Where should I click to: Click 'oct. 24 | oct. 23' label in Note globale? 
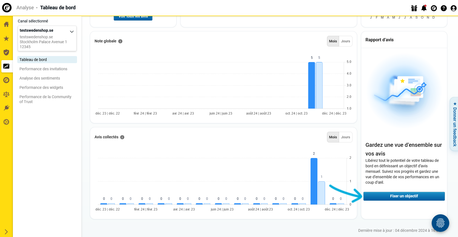click(x=296, y=113)
